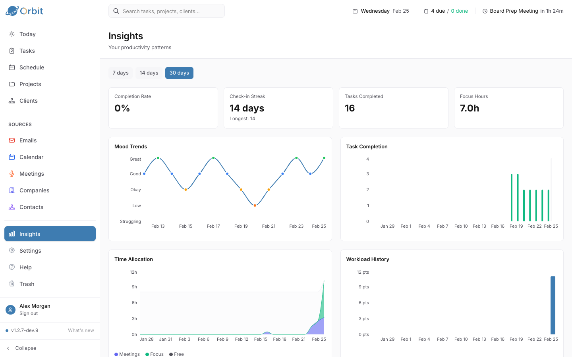Open the Trash
Image resolution: width=572 pixels, height=357 pixels.
point(27,284)
